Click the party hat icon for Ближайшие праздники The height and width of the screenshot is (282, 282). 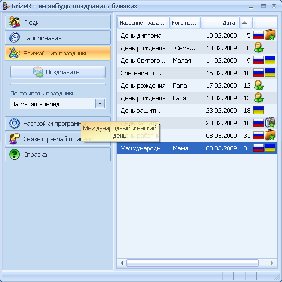point(14,53)
